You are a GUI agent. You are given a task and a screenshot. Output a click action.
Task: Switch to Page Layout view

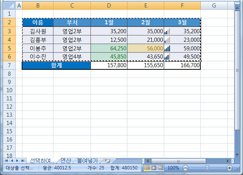[x=154, y=168]
